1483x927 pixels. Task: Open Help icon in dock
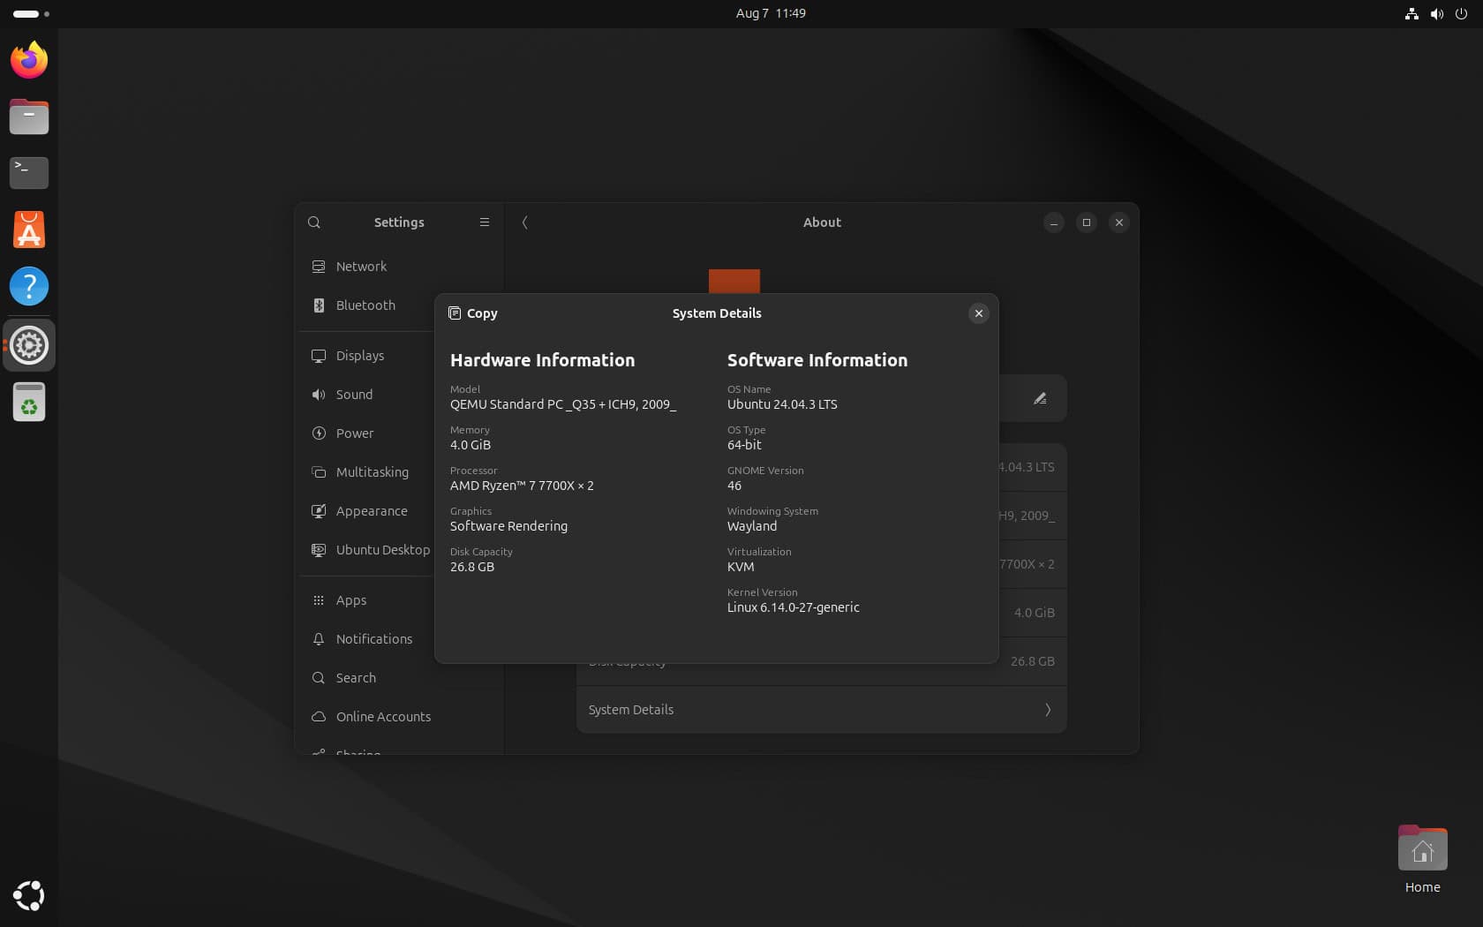(29, 286)
